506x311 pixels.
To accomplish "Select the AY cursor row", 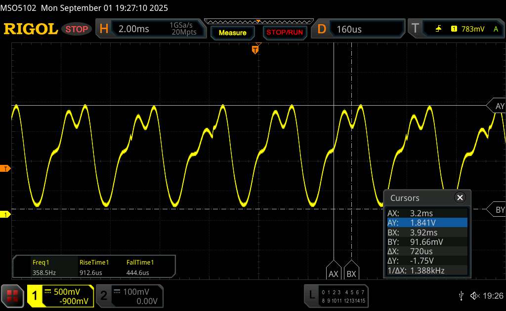I will (427, 223).
